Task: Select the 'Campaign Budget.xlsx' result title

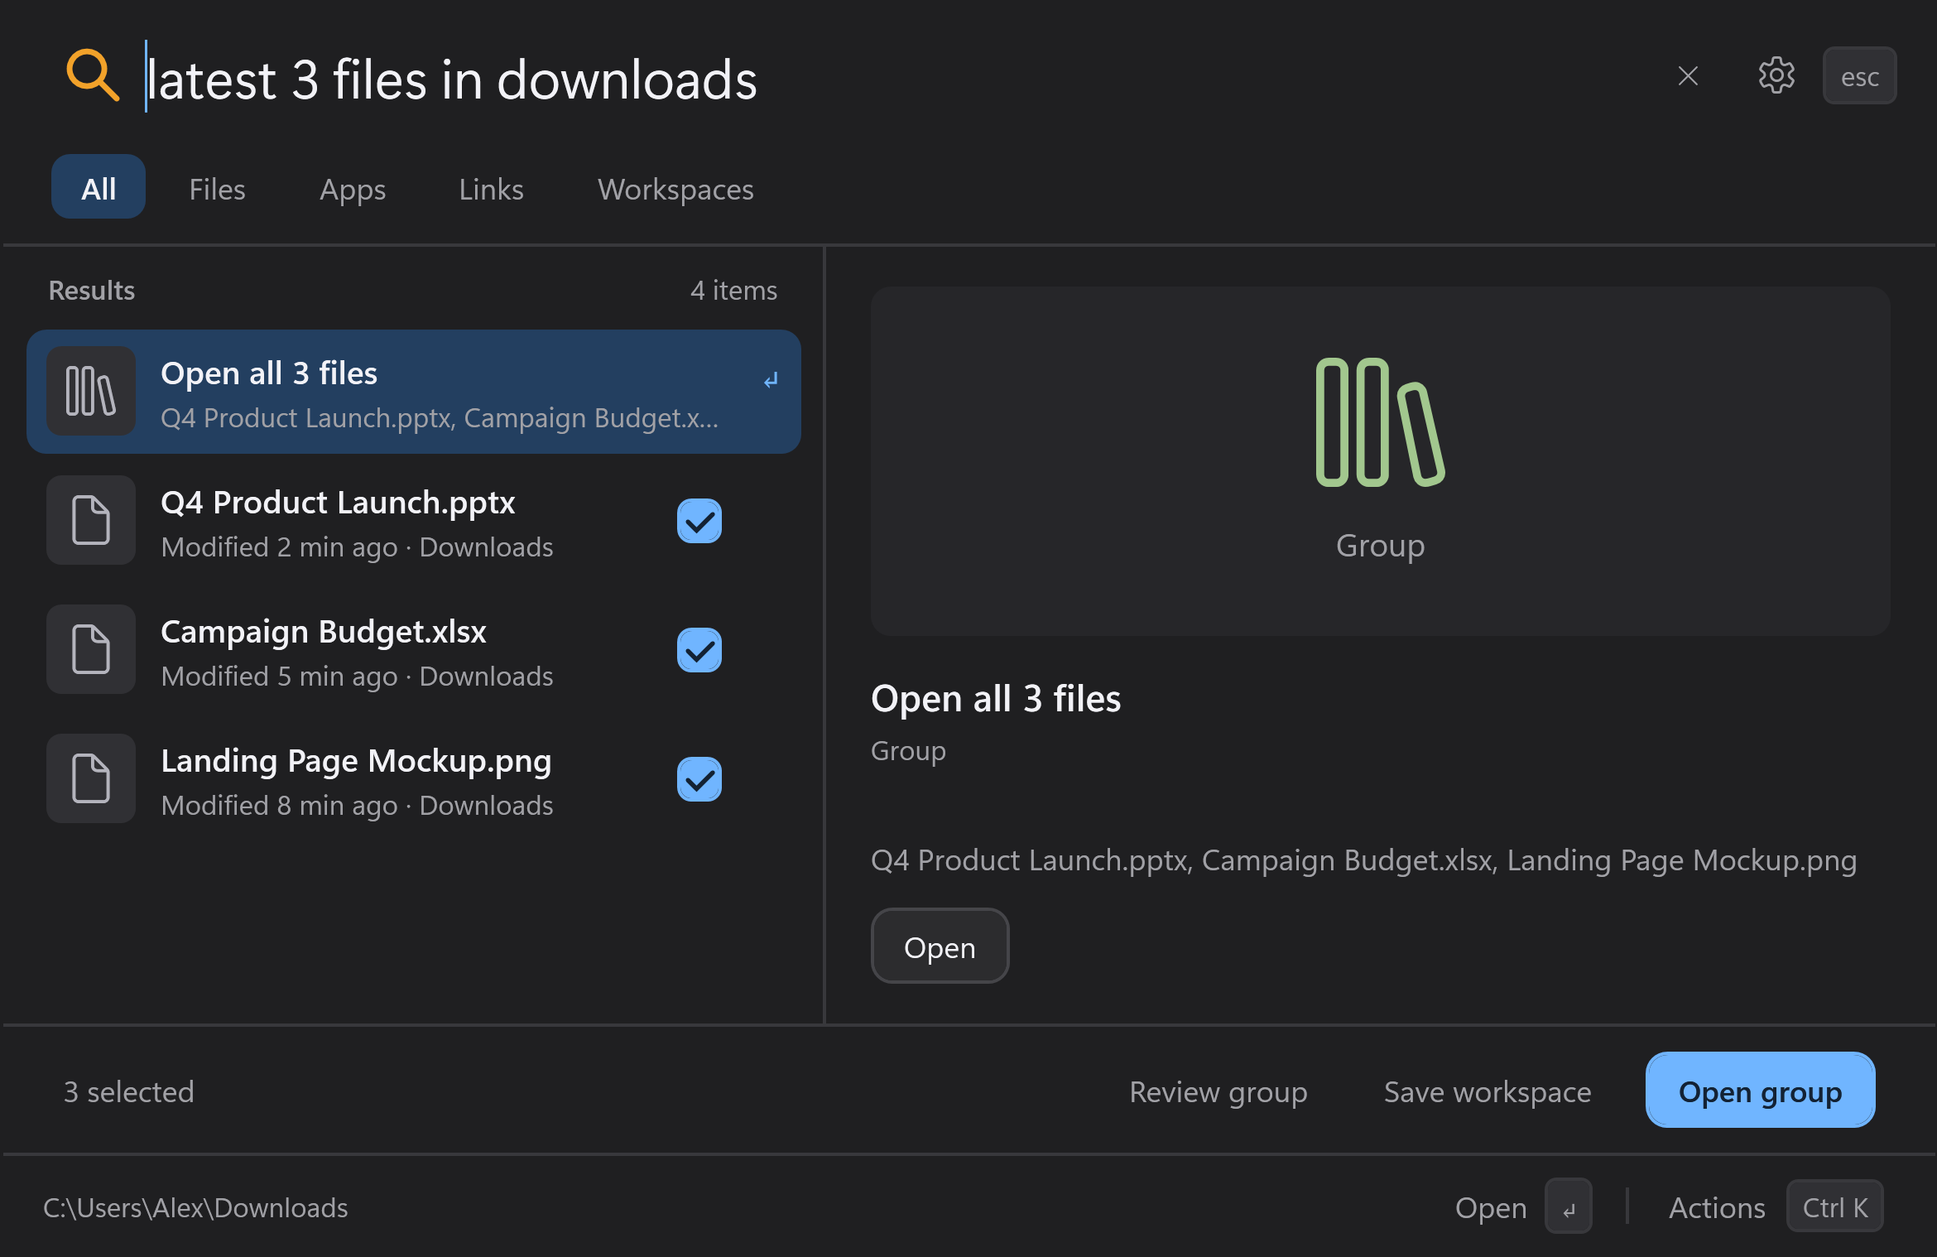Action: 324,631
